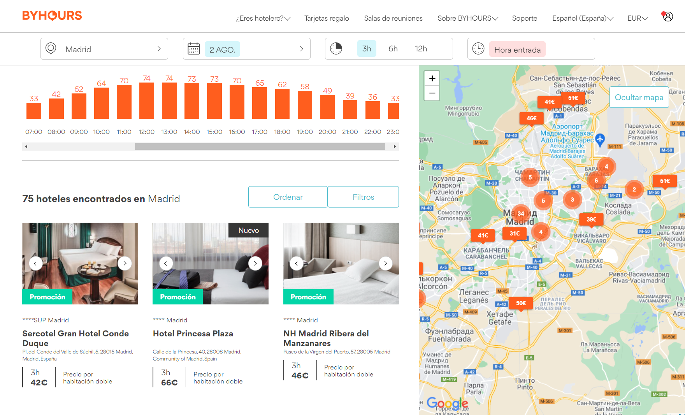Select the 12h stay duration
Image resolution: width=685 pixels, height=415 pixels.
point(421,49)
